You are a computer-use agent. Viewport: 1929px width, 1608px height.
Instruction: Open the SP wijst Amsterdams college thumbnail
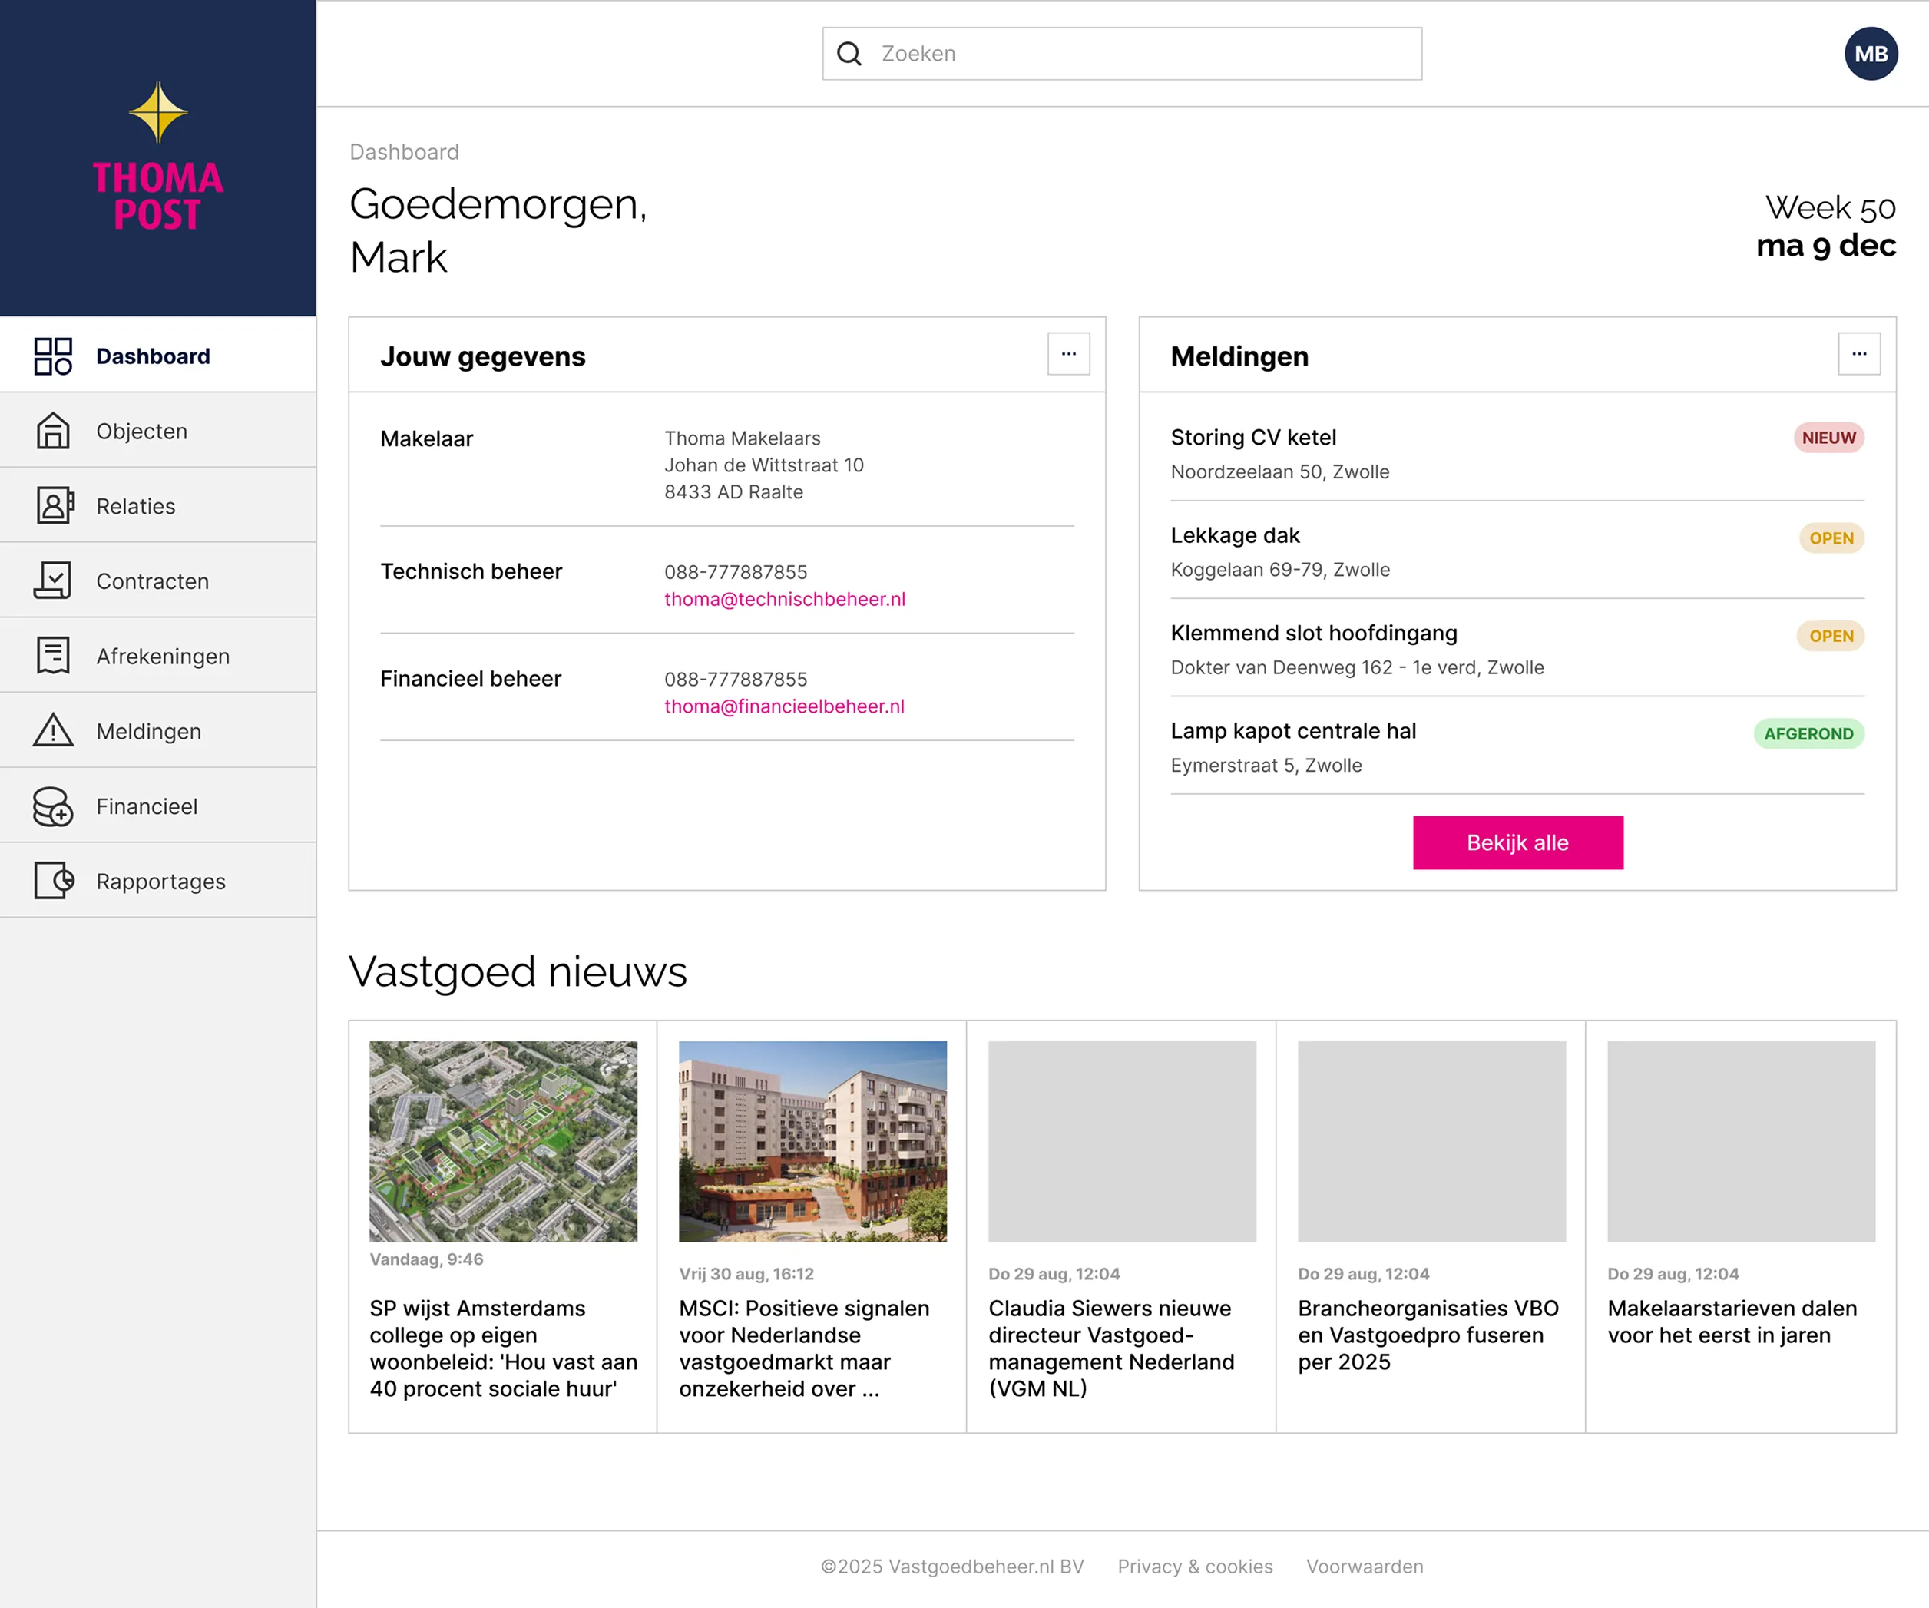click(x=502, y=1140)
